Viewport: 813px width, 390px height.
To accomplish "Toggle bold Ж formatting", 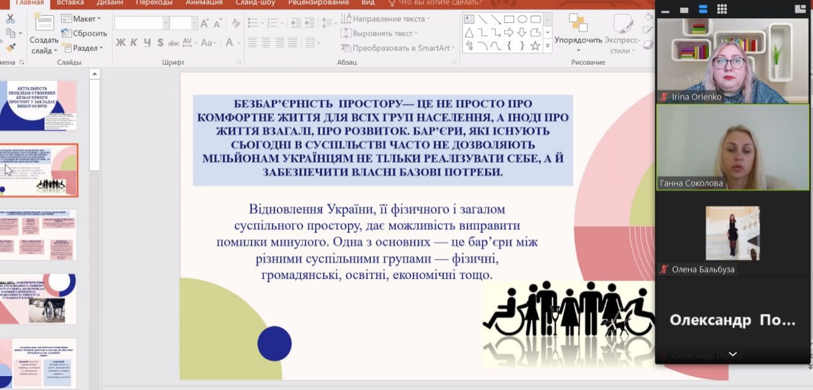I will pos(121,43).
